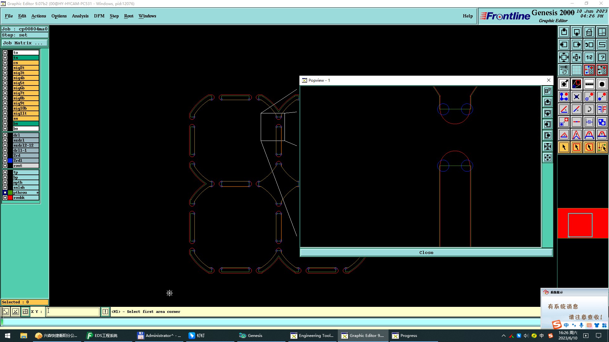The width and height of the screenshot is (609, 342).
Task: Click the zoom in expand icon
Action: (x=564, y=57)
